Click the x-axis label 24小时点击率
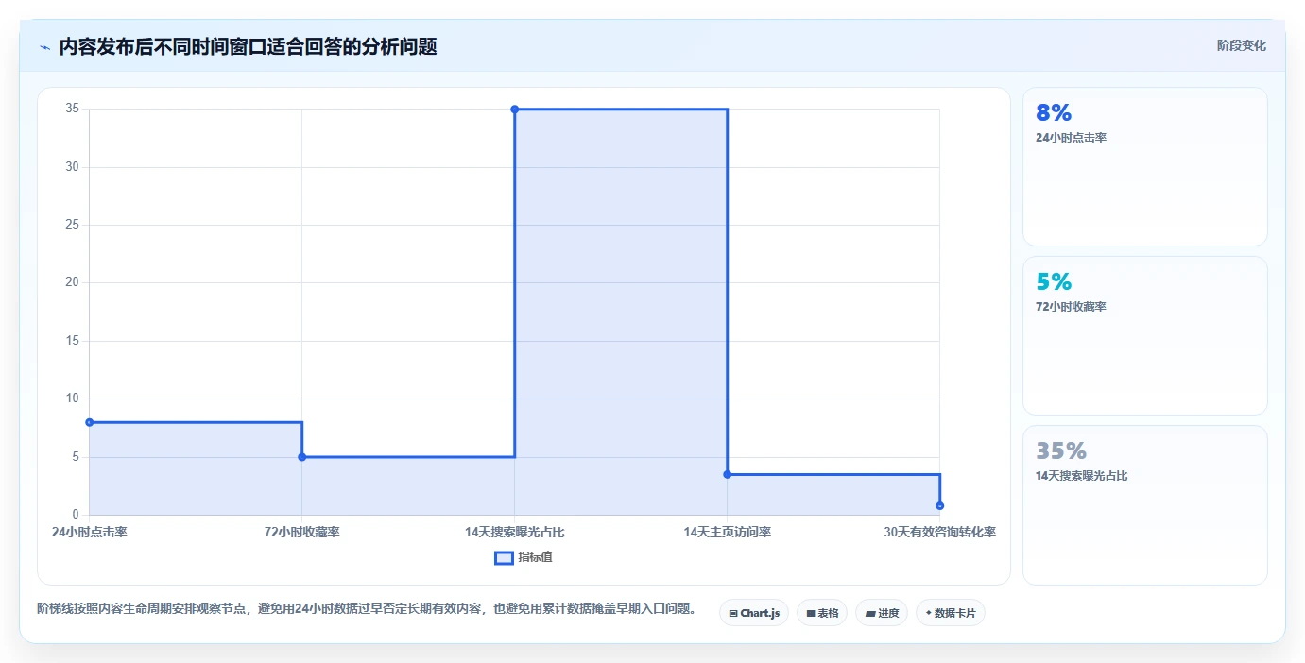 click(x=90, y=532)
